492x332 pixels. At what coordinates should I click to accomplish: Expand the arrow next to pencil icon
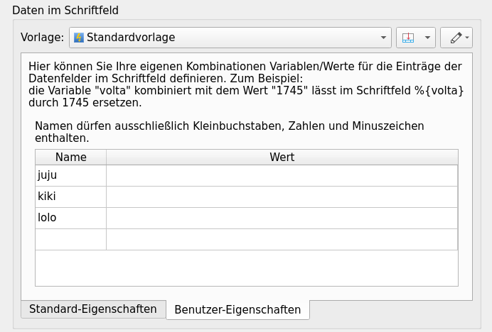click(467, 38)
